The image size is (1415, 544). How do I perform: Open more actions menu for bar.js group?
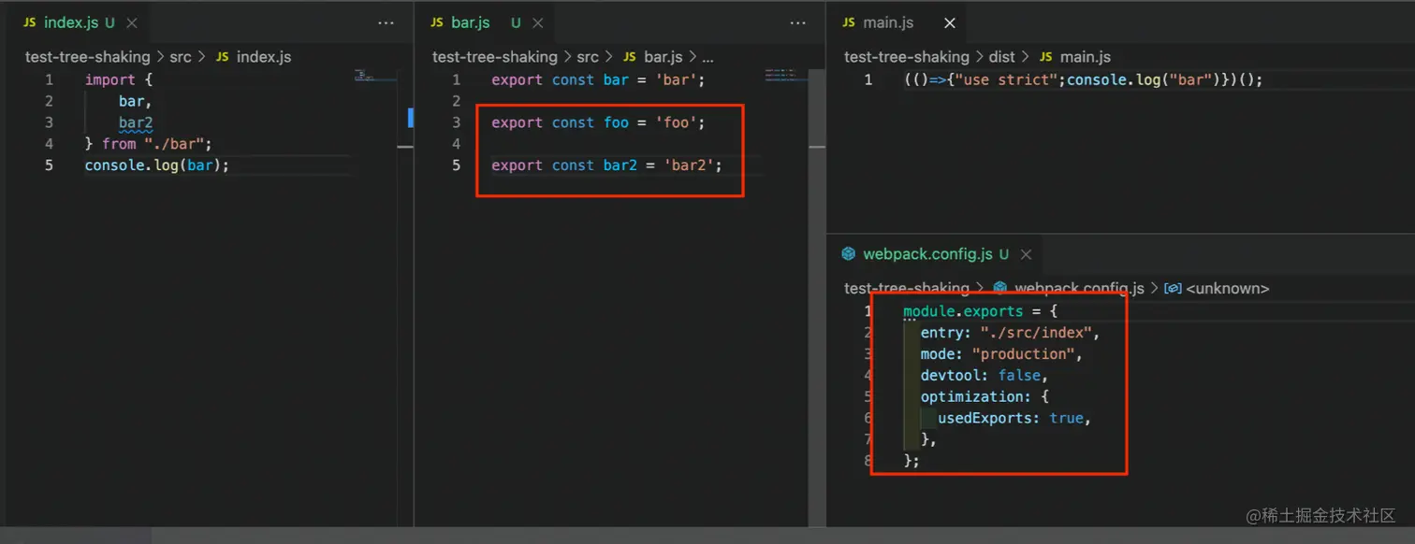[x=797, y=22]
